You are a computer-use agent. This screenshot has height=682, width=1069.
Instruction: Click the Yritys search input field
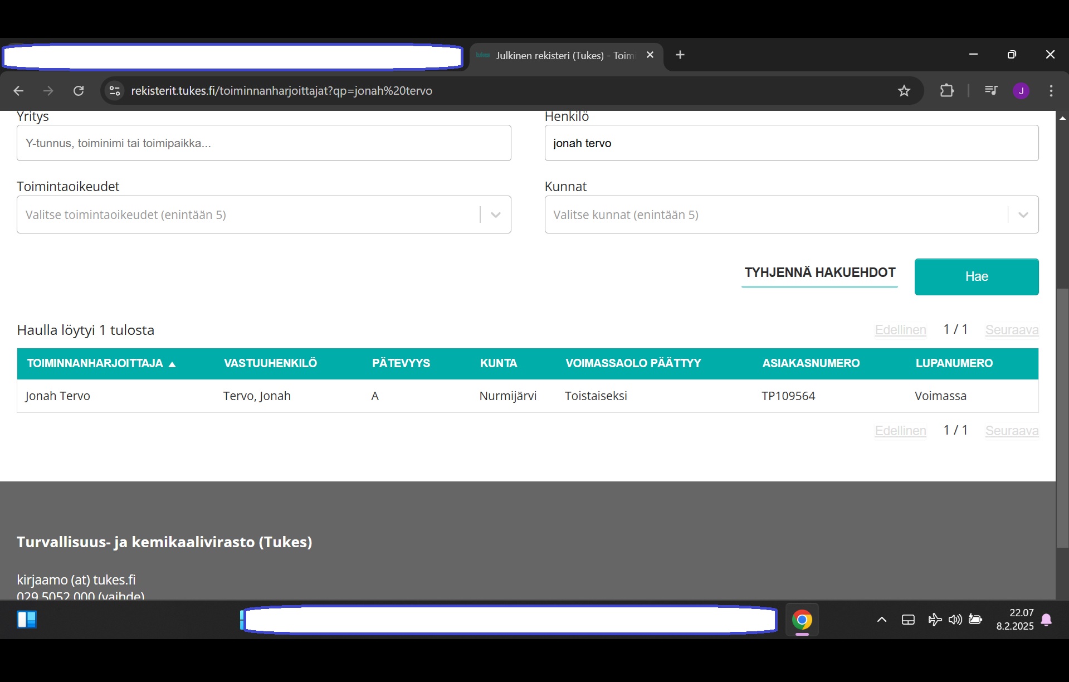263,143
